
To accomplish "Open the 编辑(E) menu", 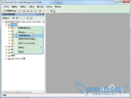I will [14, 7].
